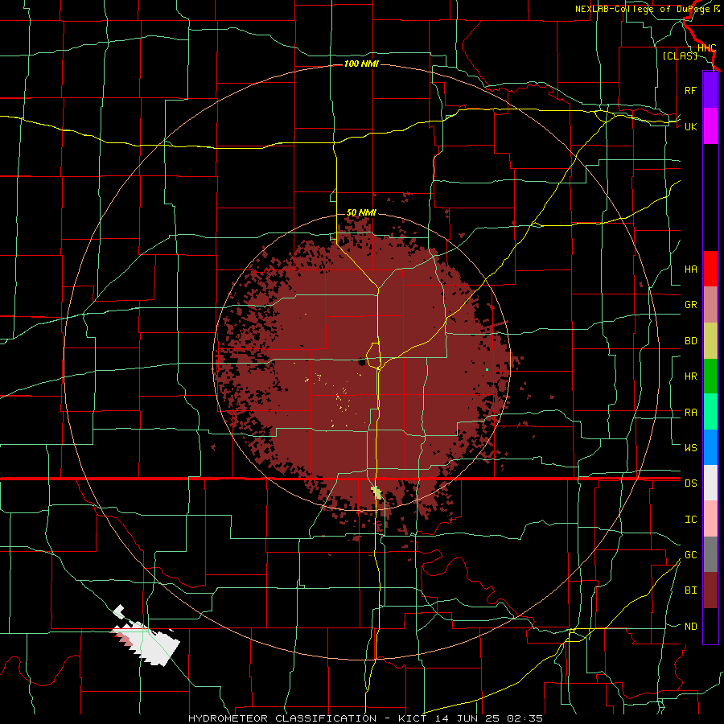Pick the HR dark green legend swatch

coord(710,376)
